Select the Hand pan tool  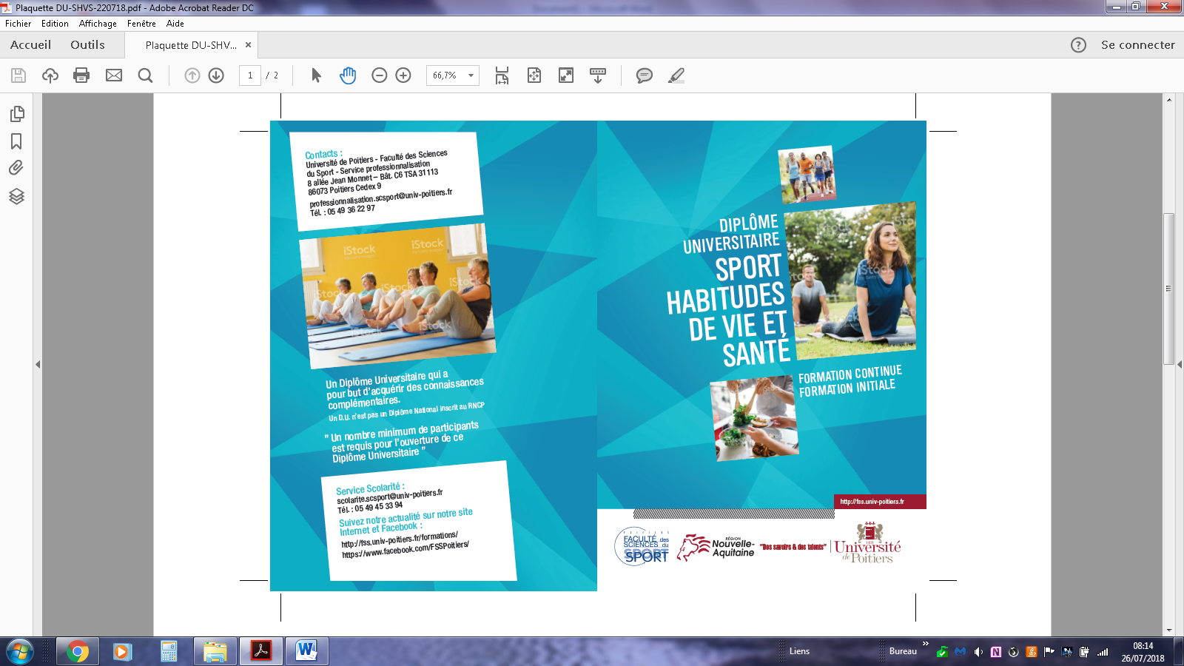pyautogui.click(x=348, y=75)
